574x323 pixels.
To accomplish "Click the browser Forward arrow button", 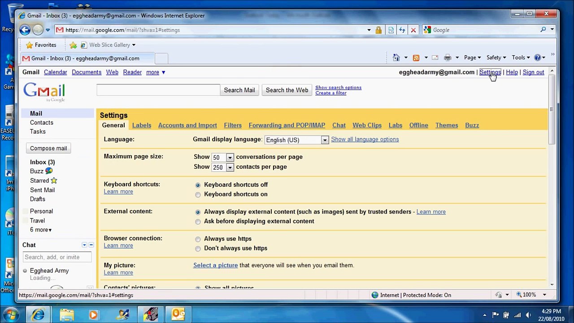I will (38, 30).
